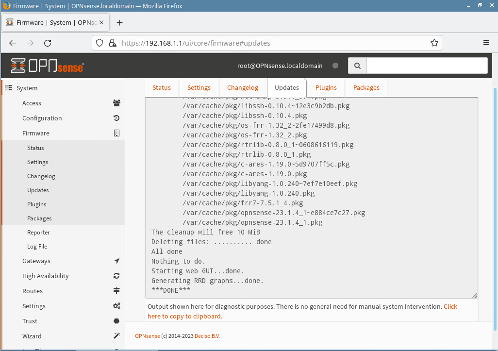The height and width of the screenshot is (351, 498).
Task: Click the Gateways arrow icon
Action: pyautogui.click(x=116, y=261)
